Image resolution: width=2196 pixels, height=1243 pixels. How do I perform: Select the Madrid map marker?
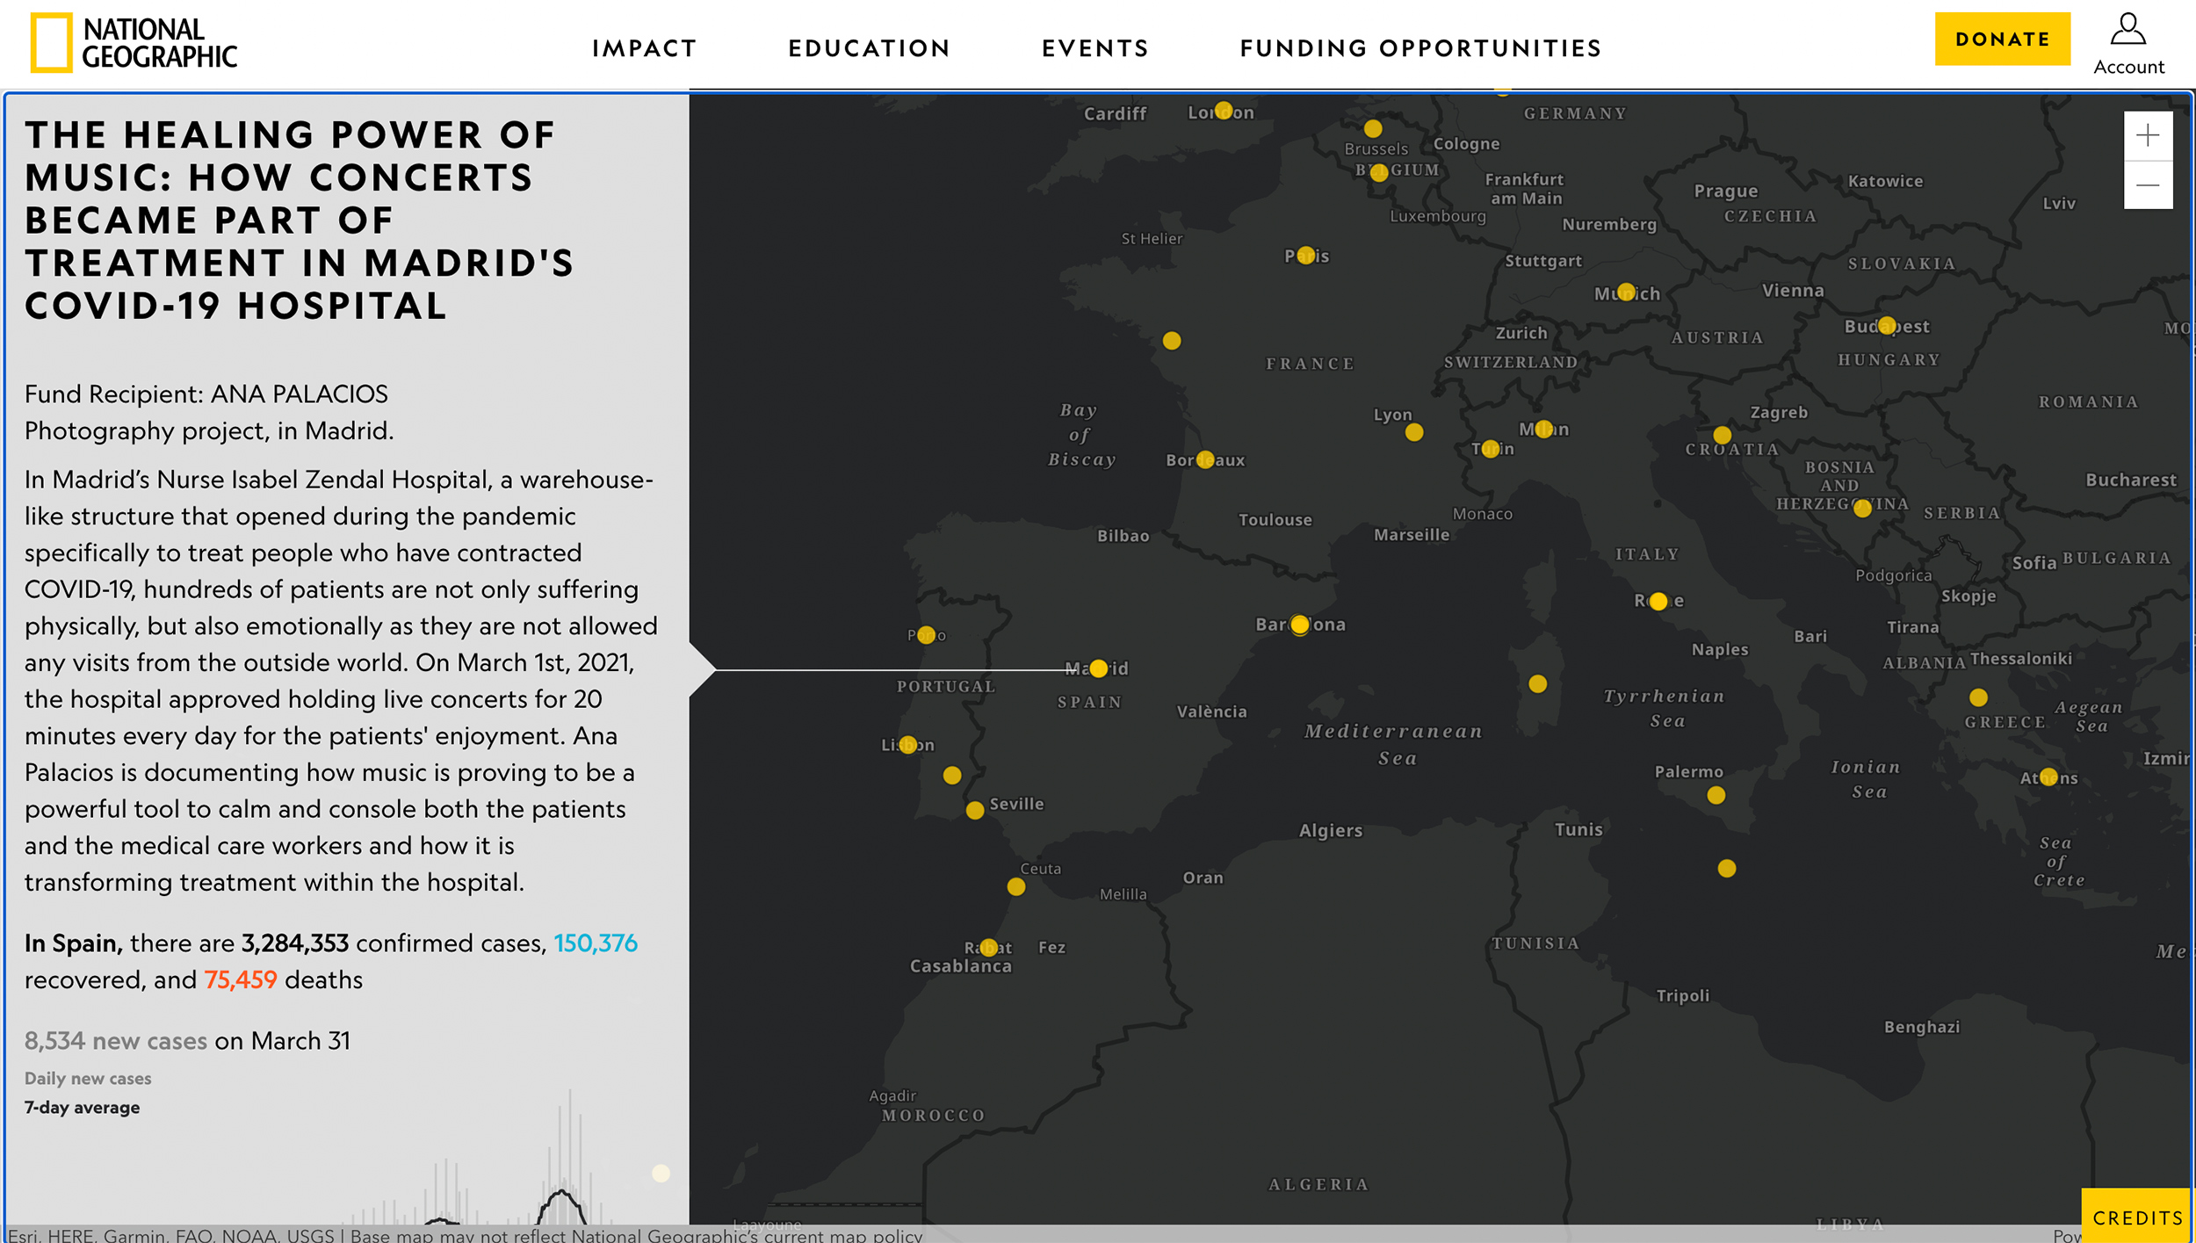click(x=1098, y=669)
